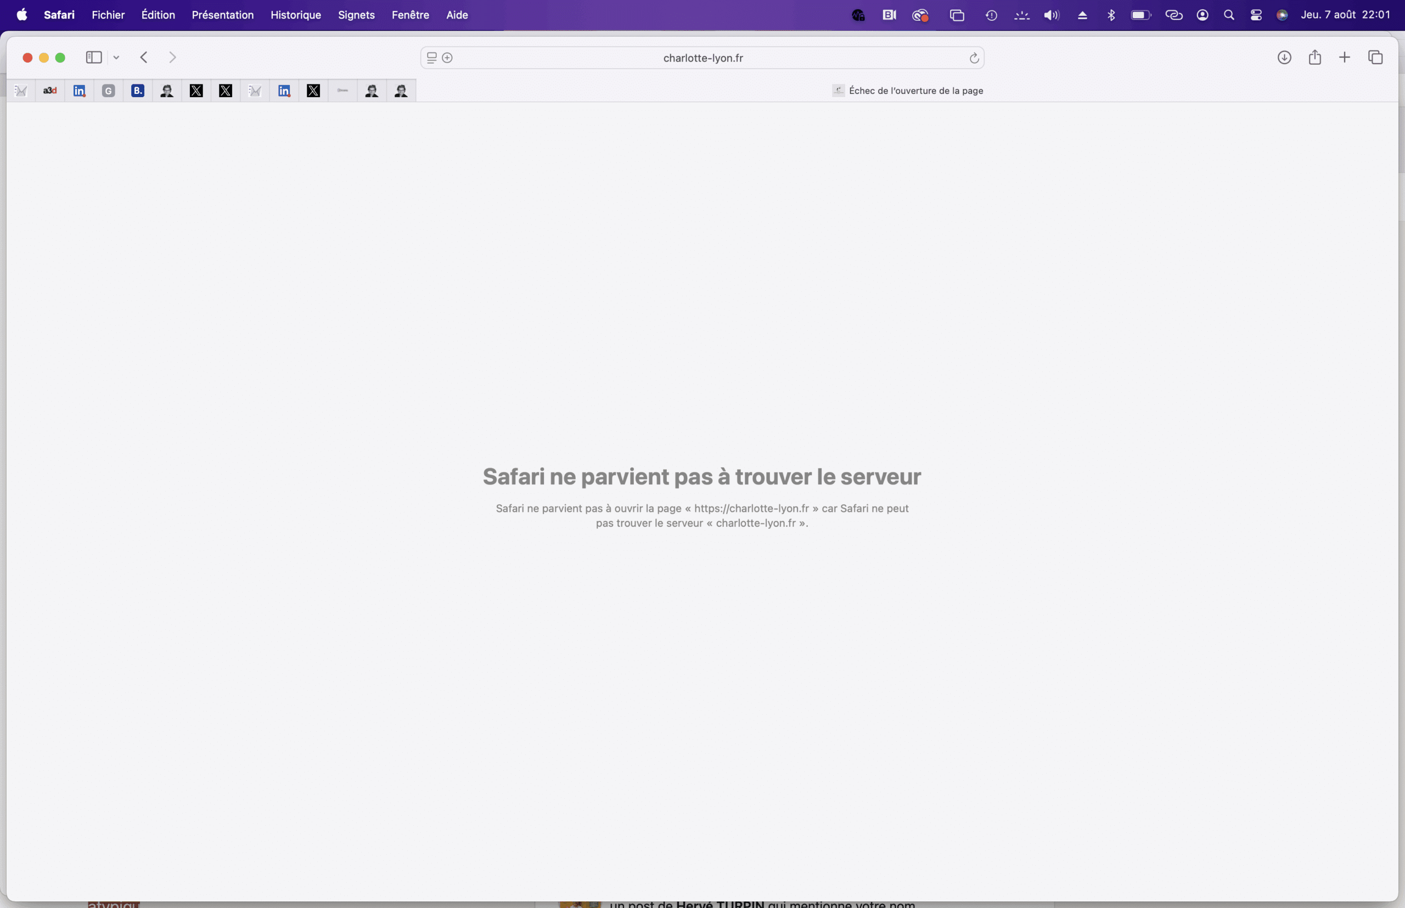Close the Safari window with the red button
The width and height of the screenshot is (1405, 908).
click(27, 57)
